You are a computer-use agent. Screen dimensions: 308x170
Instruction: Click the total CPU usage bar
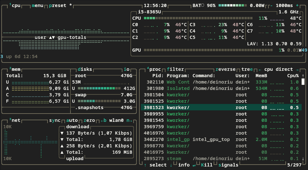(x=198, y=18)
